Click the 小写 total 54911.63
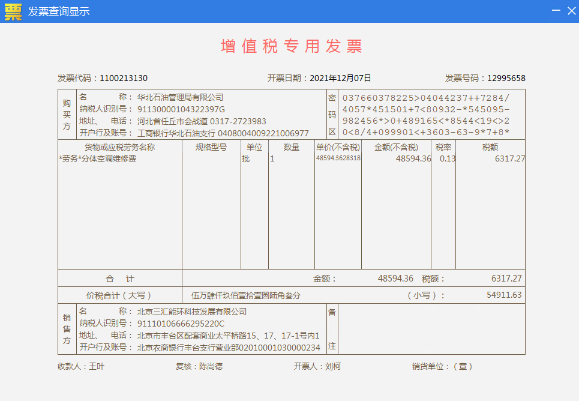This screenshot has width=579, height=401. pos(504,295)
